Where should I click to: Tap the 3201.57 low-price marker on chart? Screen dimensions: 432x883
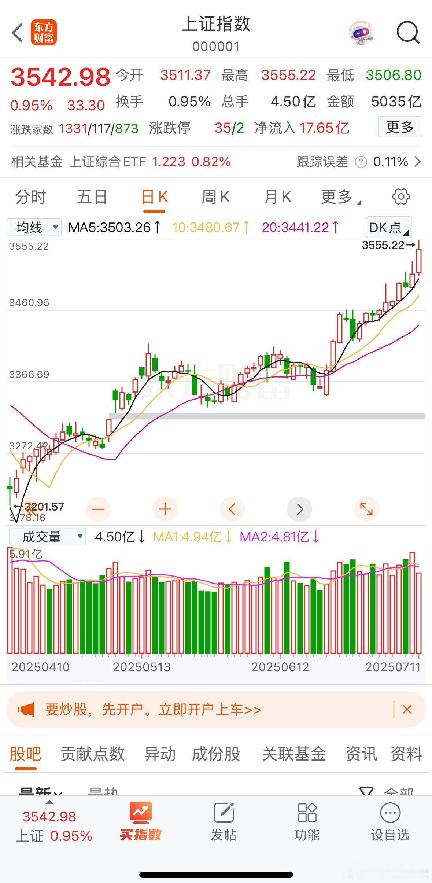pos(39,507)
